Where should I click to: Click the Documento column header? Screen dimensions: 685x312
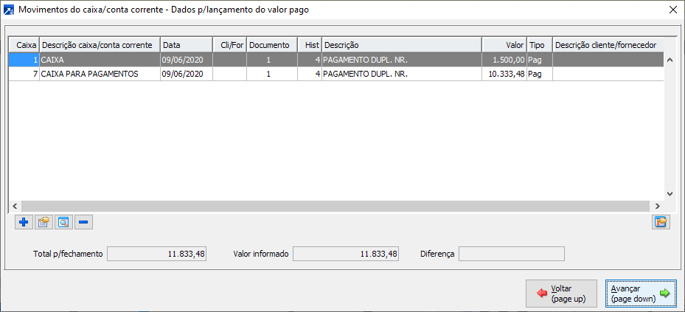coord(272,45)
